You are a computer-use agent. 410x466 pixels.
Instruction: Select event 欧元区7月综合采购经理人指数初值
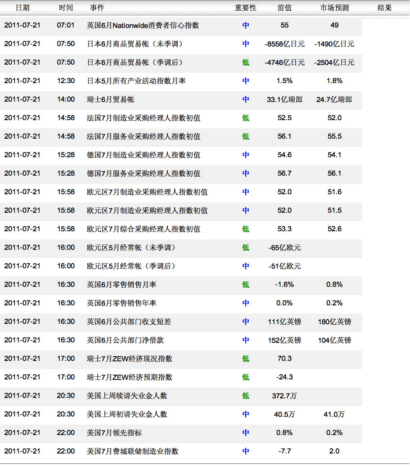pyautogui.click(x=144, y=229)
